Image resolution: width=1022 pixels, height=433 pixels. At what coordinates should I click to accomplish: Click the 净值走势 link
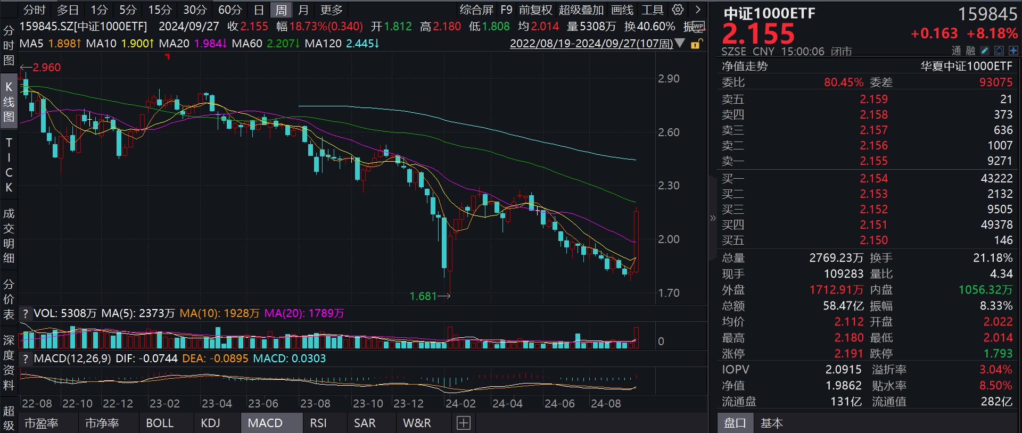point(745,66)
